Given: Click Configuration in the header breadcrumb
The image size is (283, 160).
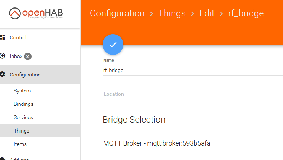Looking at the screenshot, I should (x=117, y=13).
